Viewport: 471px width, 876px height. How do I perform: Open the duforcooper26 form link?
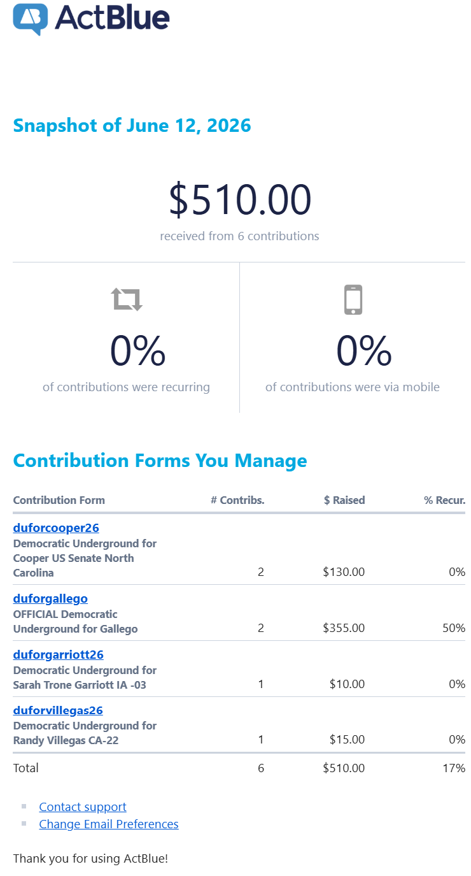coord(56,528)
